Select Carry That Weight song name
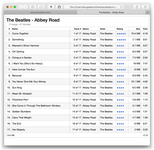 [x=22, y=118]
